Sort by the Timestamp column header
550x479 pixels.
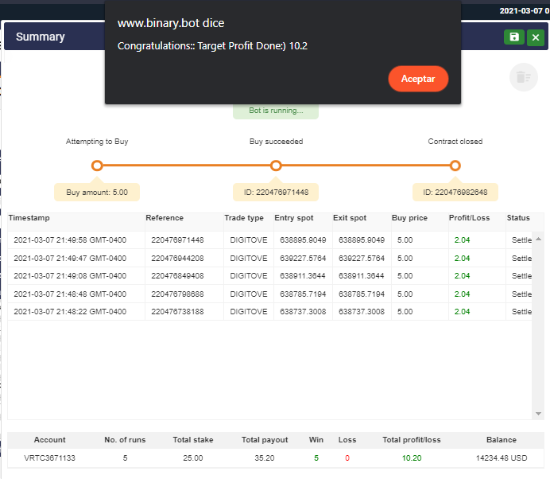29,218
